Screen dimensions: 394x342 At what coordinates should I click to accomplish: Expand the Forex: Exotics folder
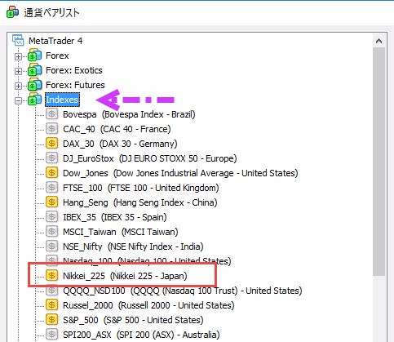(18, 71)
